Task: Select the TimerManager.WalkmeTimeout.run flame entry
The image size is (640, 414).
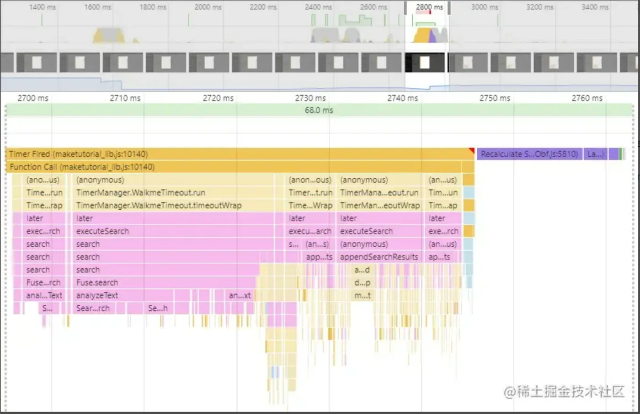Action: point(173,193)
